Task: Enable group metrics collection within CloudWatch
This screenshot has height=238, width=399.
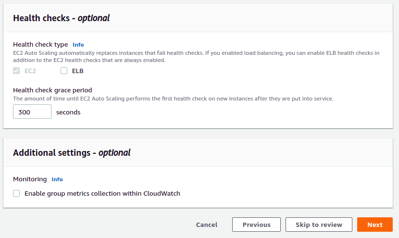Action: tap(17, 194)
